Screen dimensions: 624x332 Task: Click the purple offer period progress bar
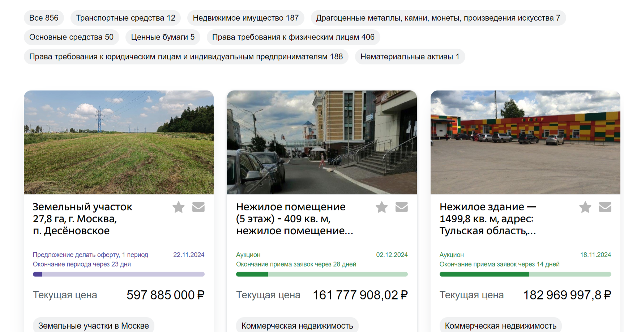119,274
